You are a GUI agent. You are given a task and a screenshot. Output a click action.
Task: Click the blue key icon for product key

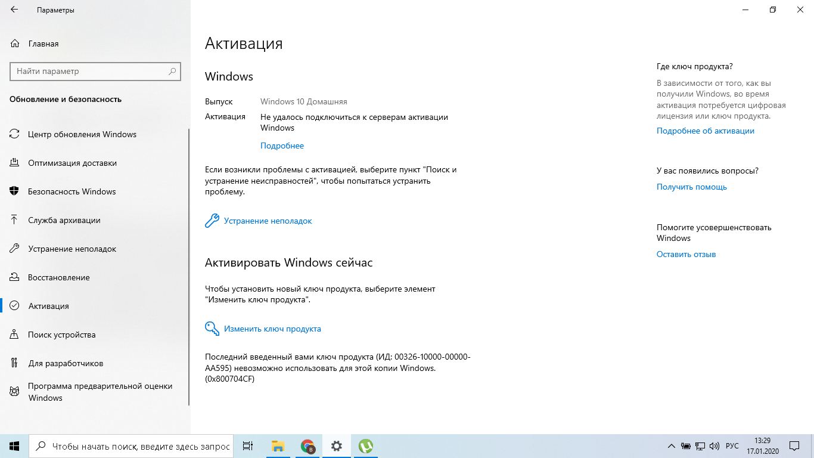coord(212,329)
